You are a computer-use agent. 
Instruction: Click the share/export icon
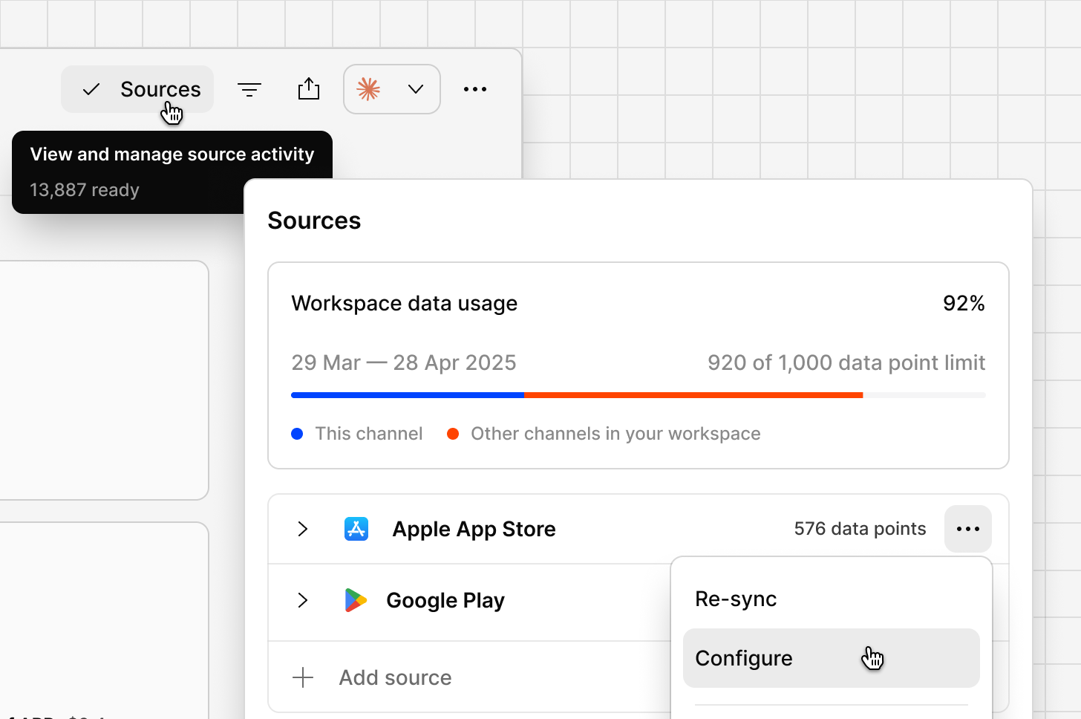(309, 89)
